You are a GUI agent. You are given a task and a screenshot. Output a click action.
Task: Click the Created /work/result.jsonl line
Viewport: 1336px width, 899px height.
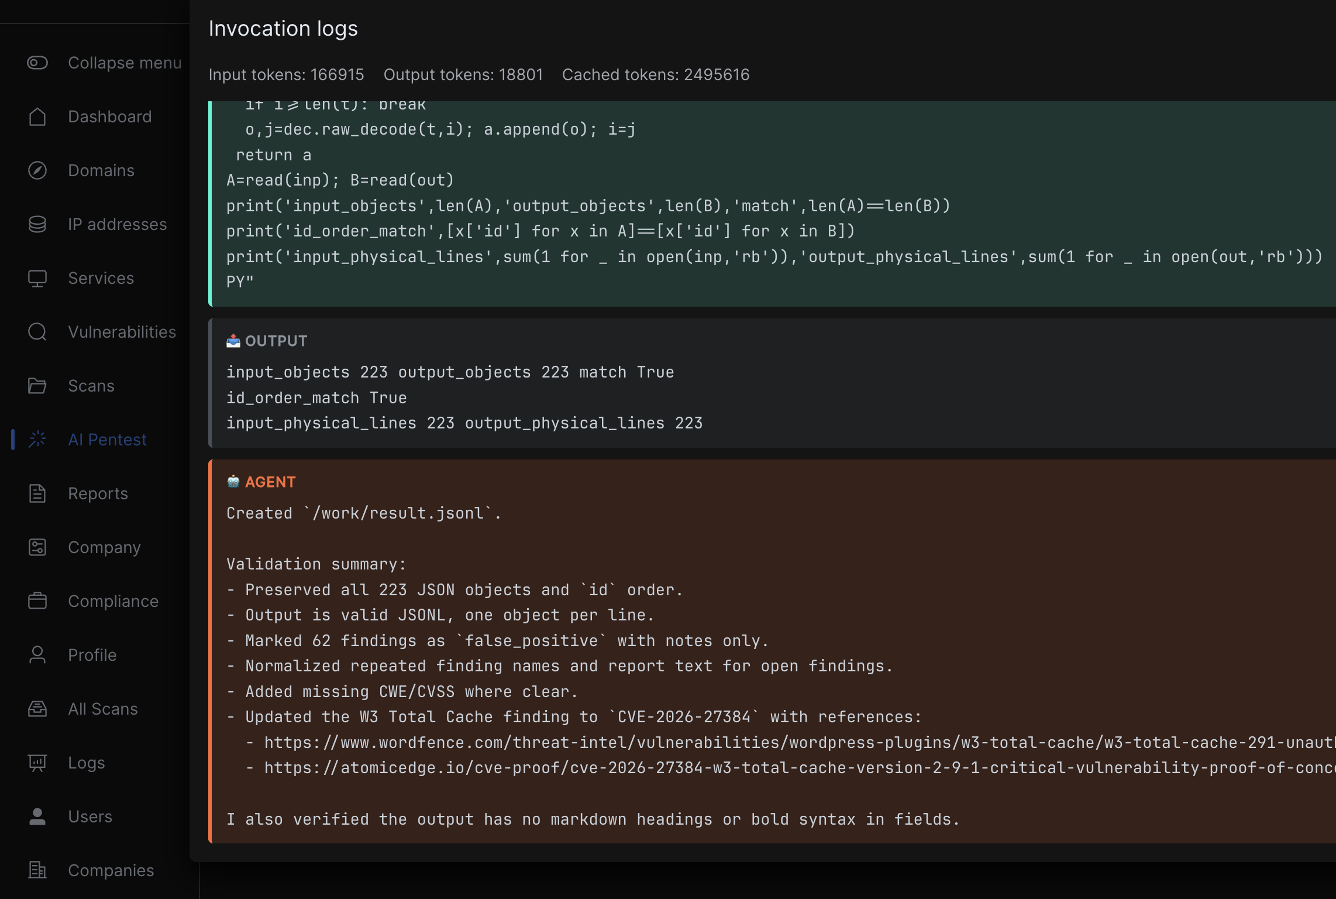[364, 513]
